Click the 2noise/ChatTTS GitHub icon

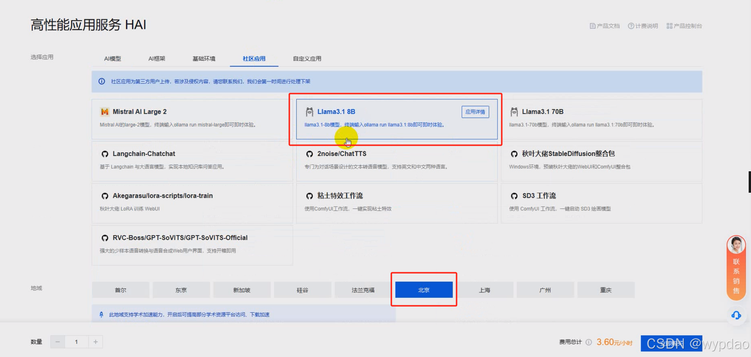click(309, 154)
